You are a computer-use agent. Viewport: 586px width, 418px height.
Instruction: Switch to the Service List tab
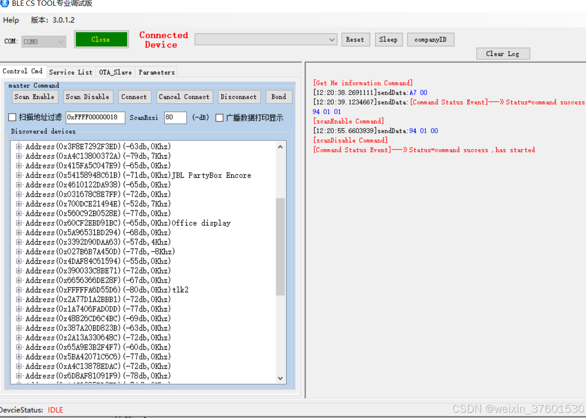coord(71,72)
